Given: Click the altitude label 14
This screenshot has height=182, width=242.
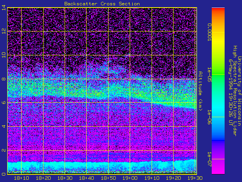Looking at the screenshot, I should pos(4,8).
